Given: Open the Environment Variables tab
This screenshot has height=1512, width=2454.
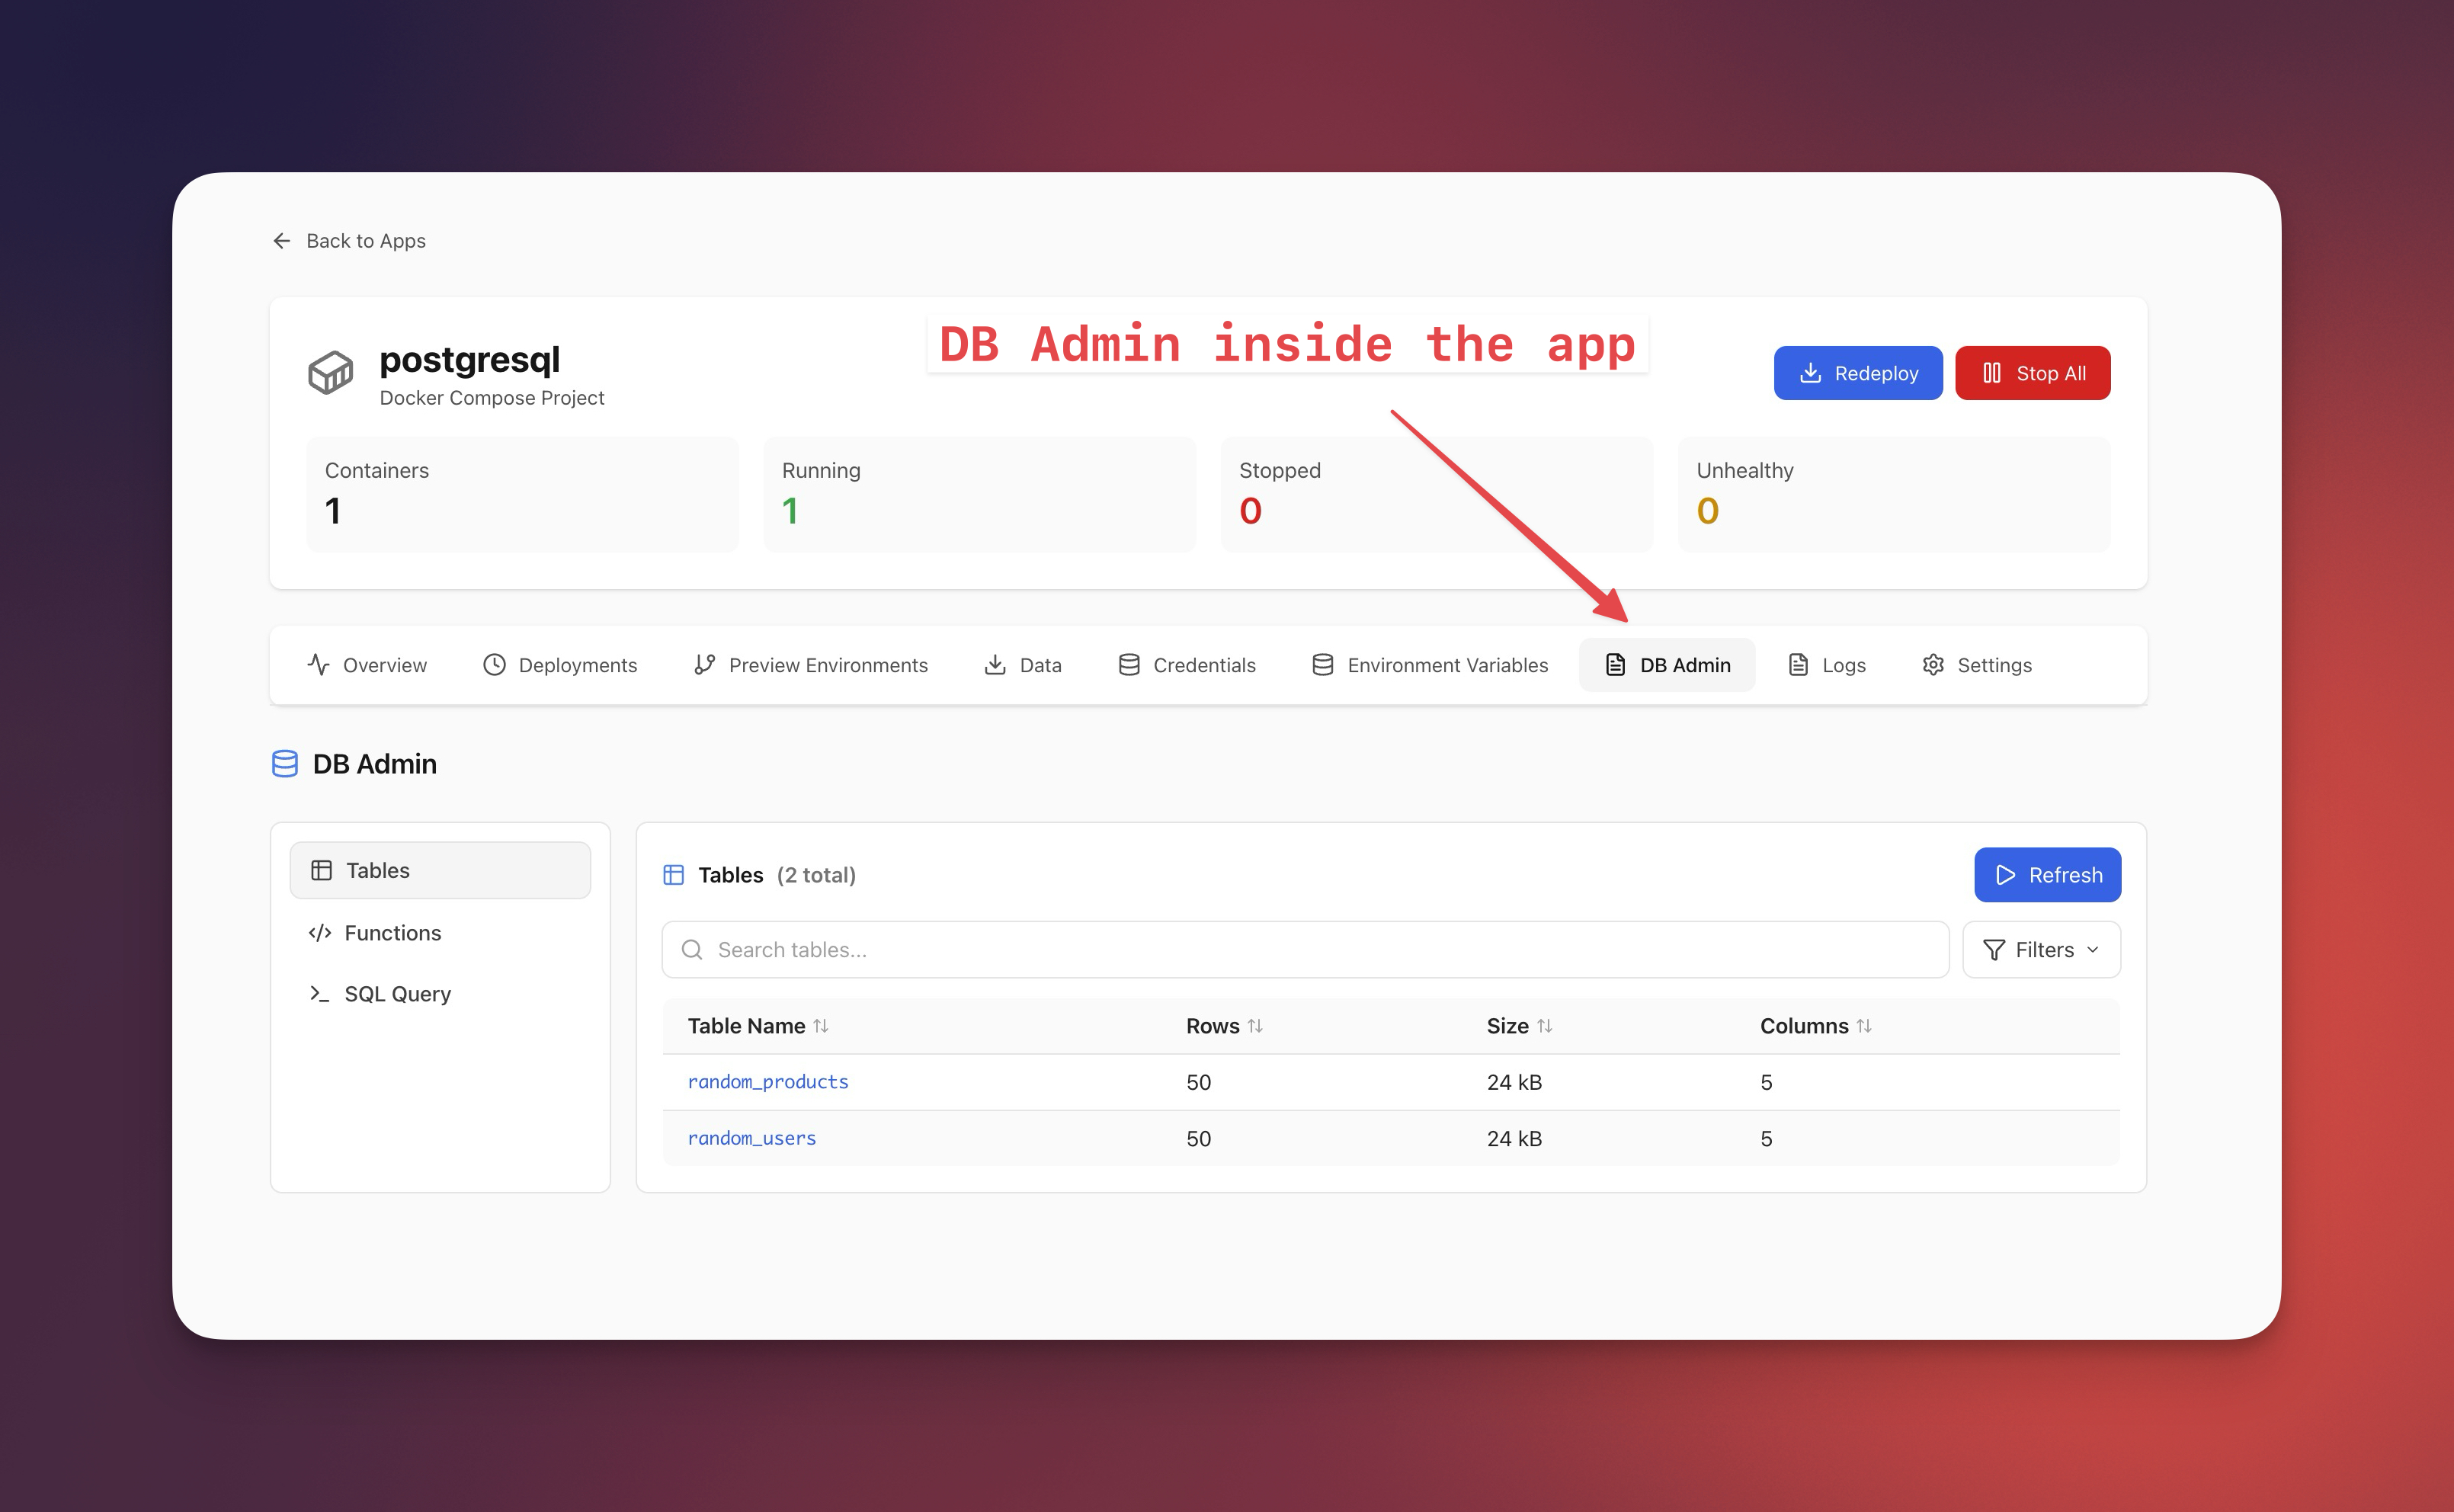Looking at the screenshot, I should click(x=1430, y=665).
